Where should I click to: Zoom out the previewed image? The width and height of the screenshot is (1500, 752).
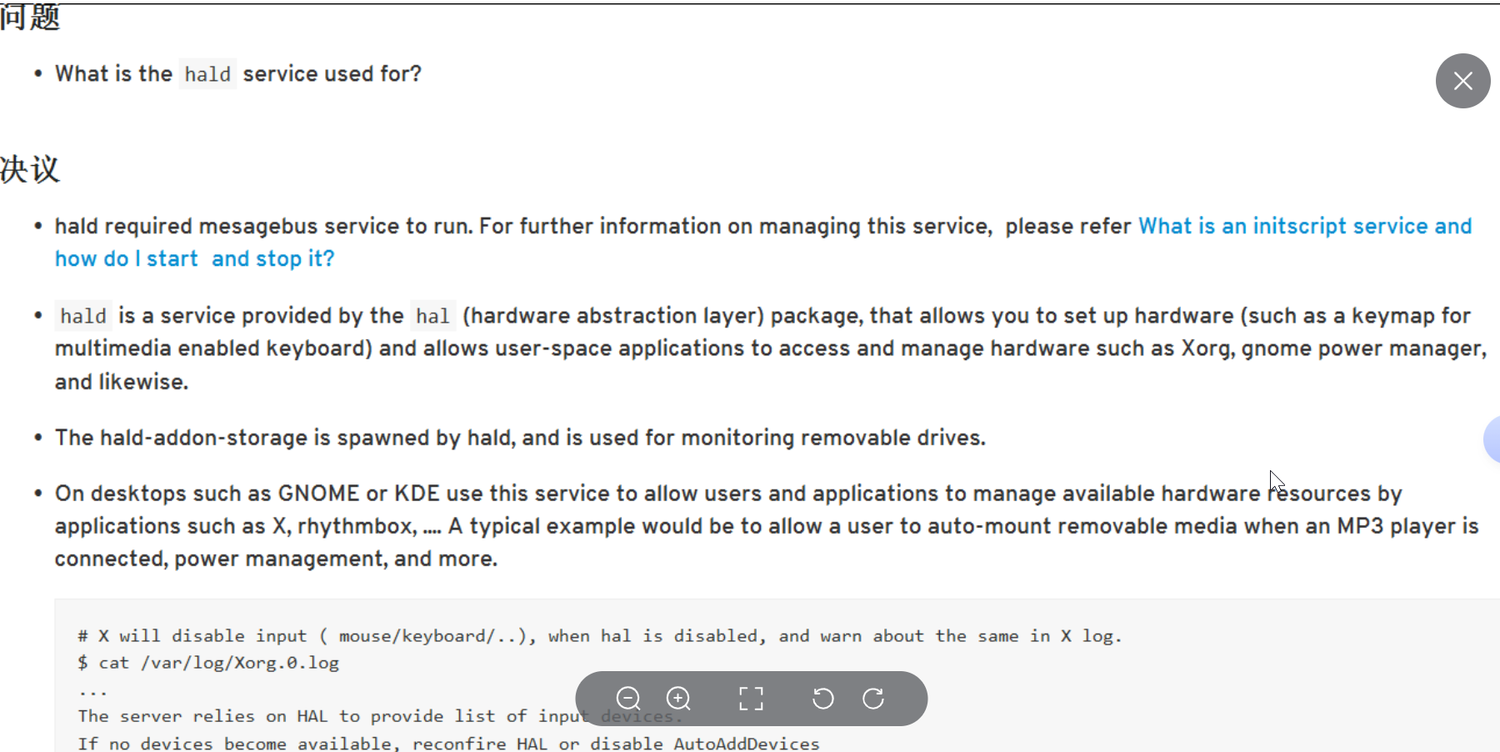[628, 699]
